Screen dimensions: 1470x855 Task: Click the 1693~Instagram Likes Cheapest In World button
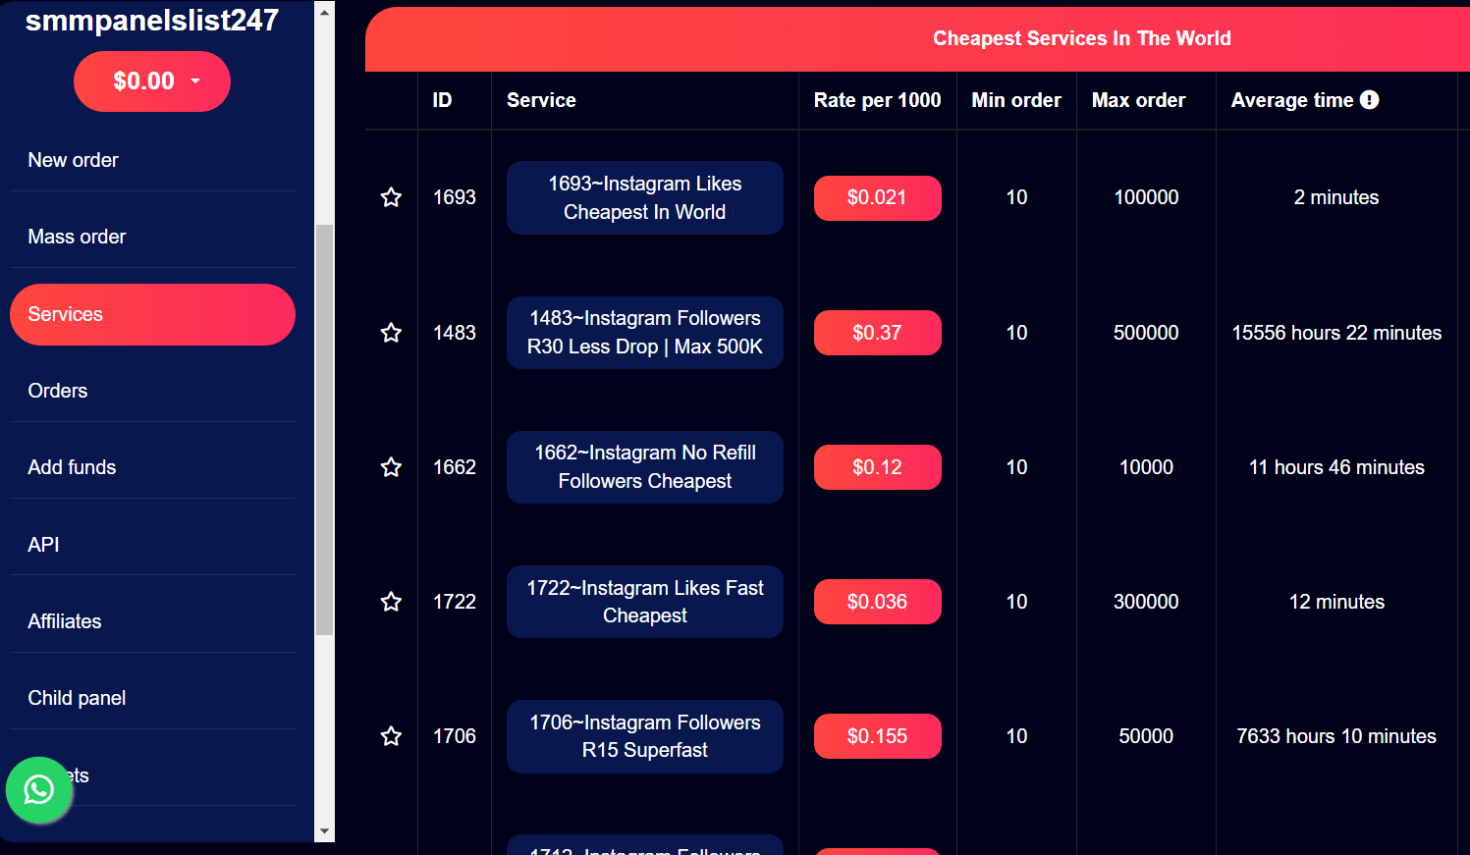click(x=644, y=197)
